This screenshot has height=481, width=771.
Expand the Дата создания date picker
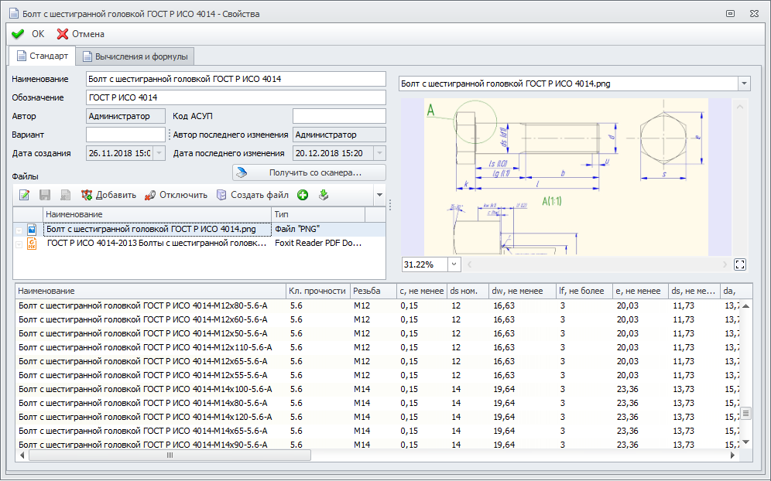(x=159, y=153)
